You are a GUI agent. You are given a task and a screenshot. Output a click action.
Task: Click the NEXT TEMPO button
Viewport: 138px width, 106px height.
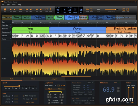pyautogui.click(x=88, y=94)
